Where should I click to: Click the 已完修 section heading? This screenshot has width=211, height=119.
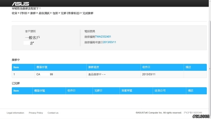(16, 83)
